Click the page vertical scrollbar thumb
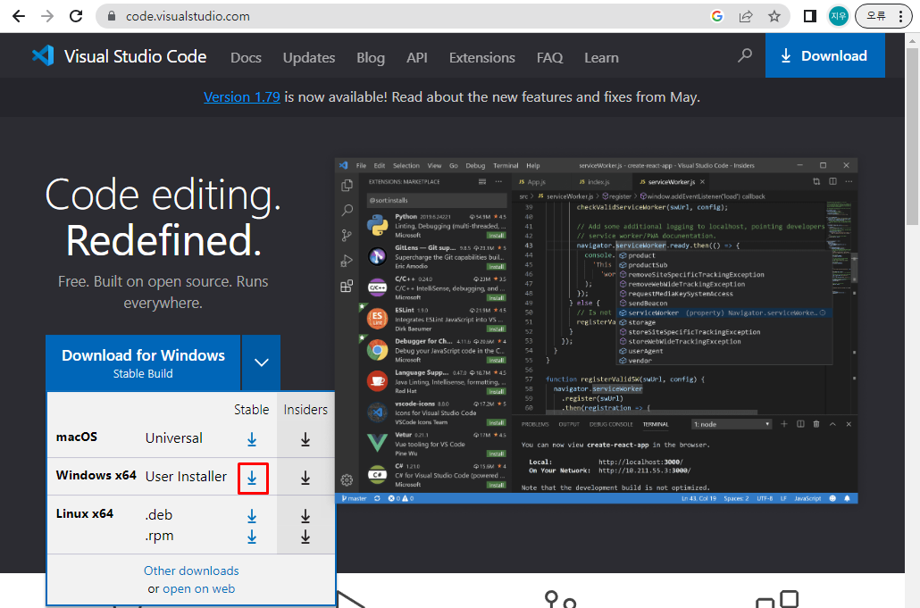920x608 pixels. point(912,136)
